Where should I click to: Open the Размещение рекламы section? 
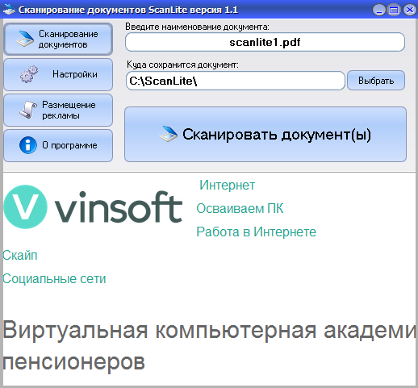58,110
